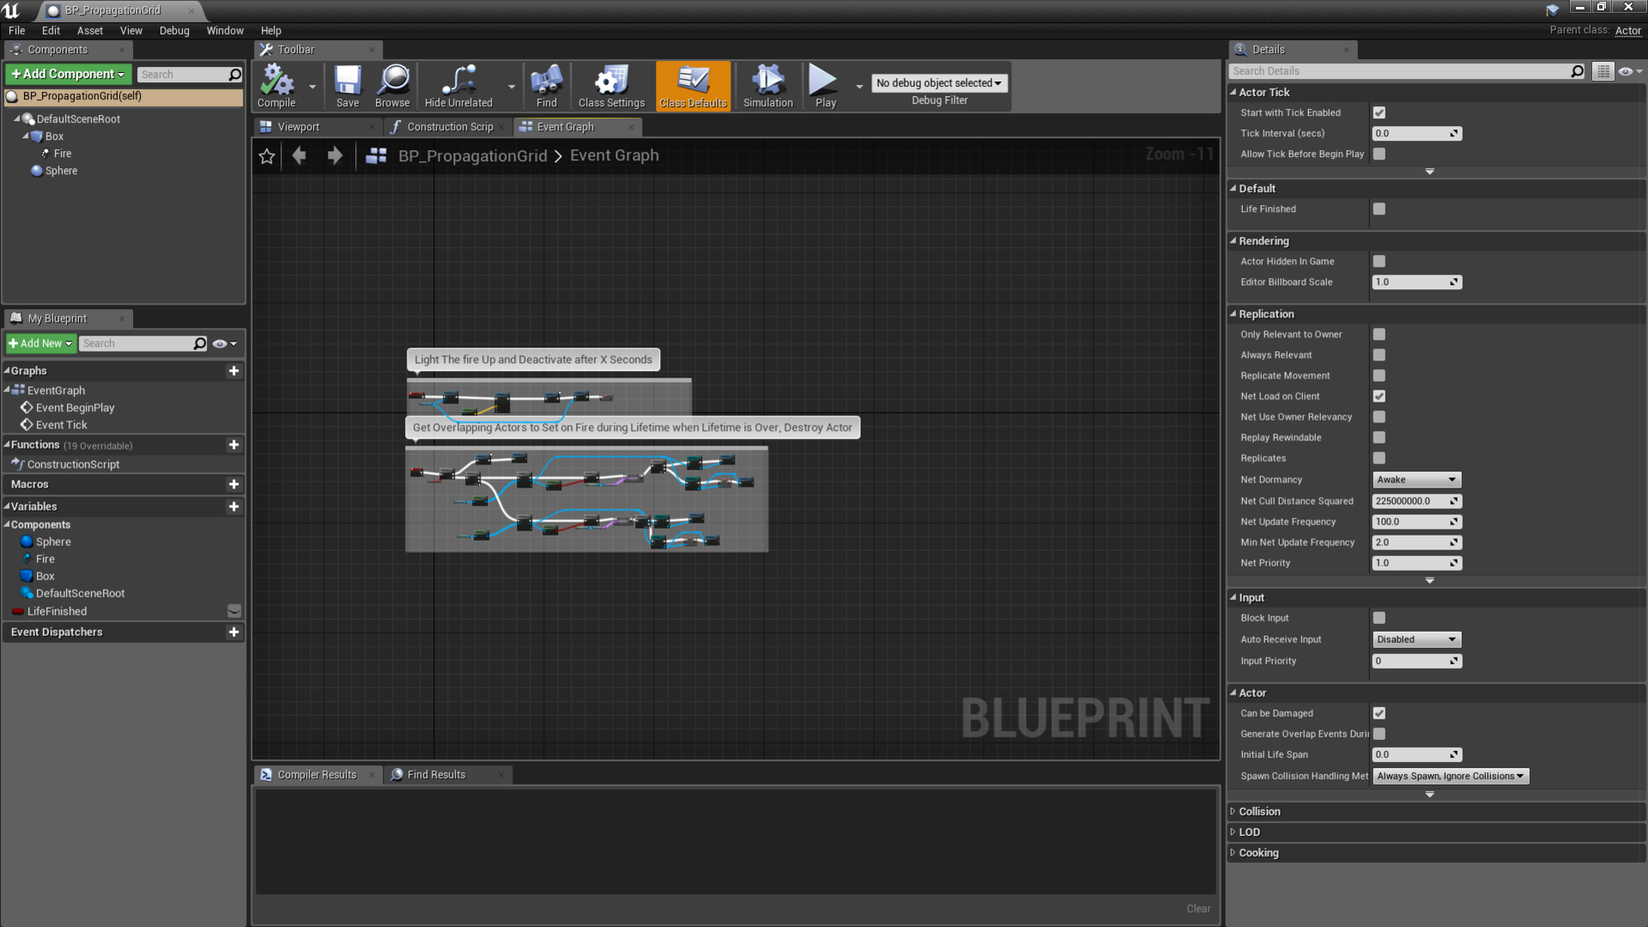Open debug object selection dropdown
The image size is (1648, 927).
(x=939, y=83)
